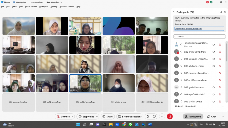
Task: Pop out the Participants panel
Action: pyautogui.click(x=221, y=12)
